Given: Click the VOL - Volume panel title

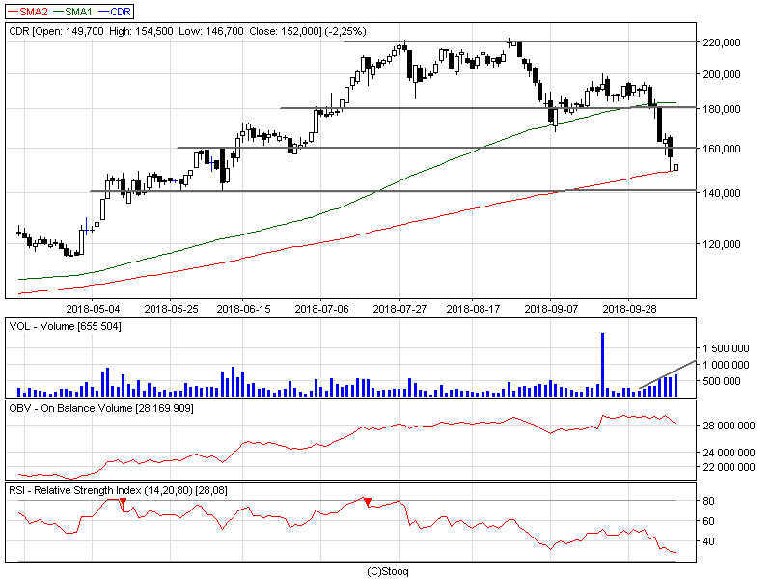Looking at the screenshot, I should point(65,326).
